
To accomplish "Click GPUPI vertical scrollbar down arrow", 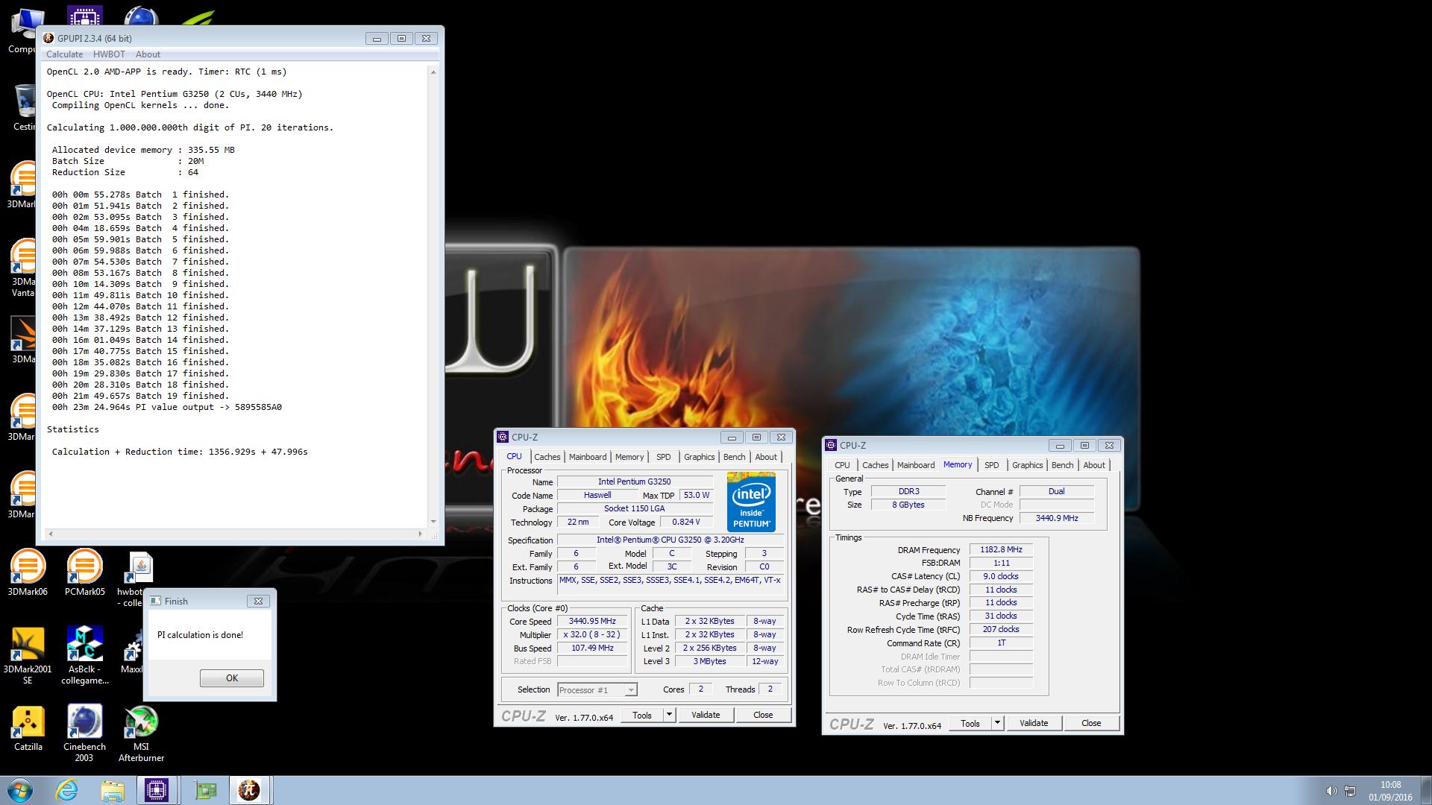I will 433,522.
